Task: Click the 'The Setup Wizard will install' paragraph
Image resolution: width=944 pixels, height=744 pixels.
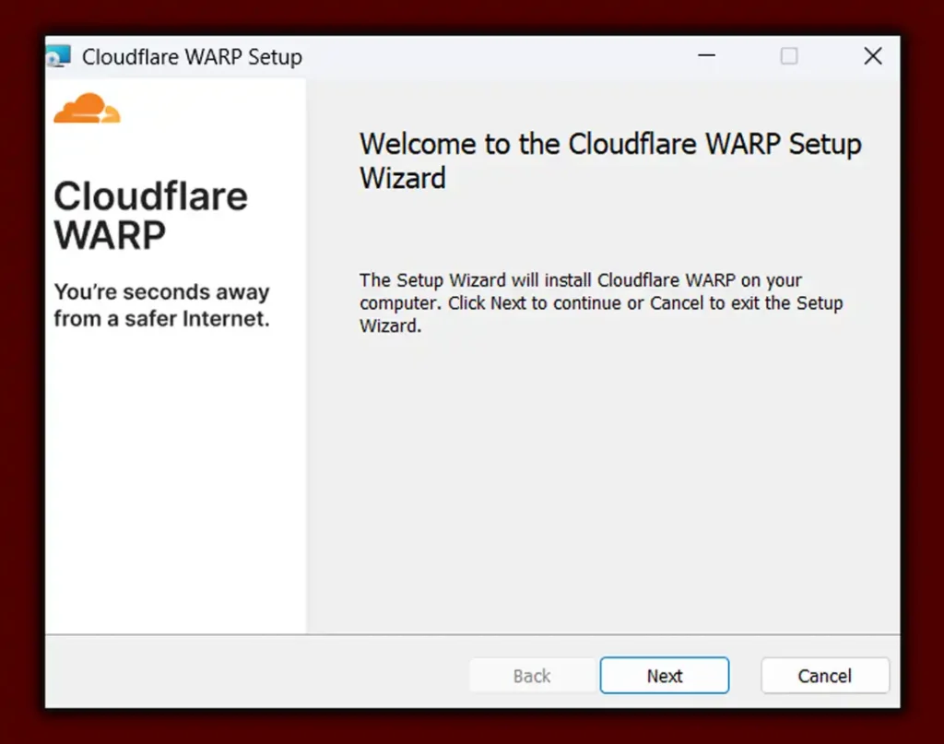Action: 601,302
